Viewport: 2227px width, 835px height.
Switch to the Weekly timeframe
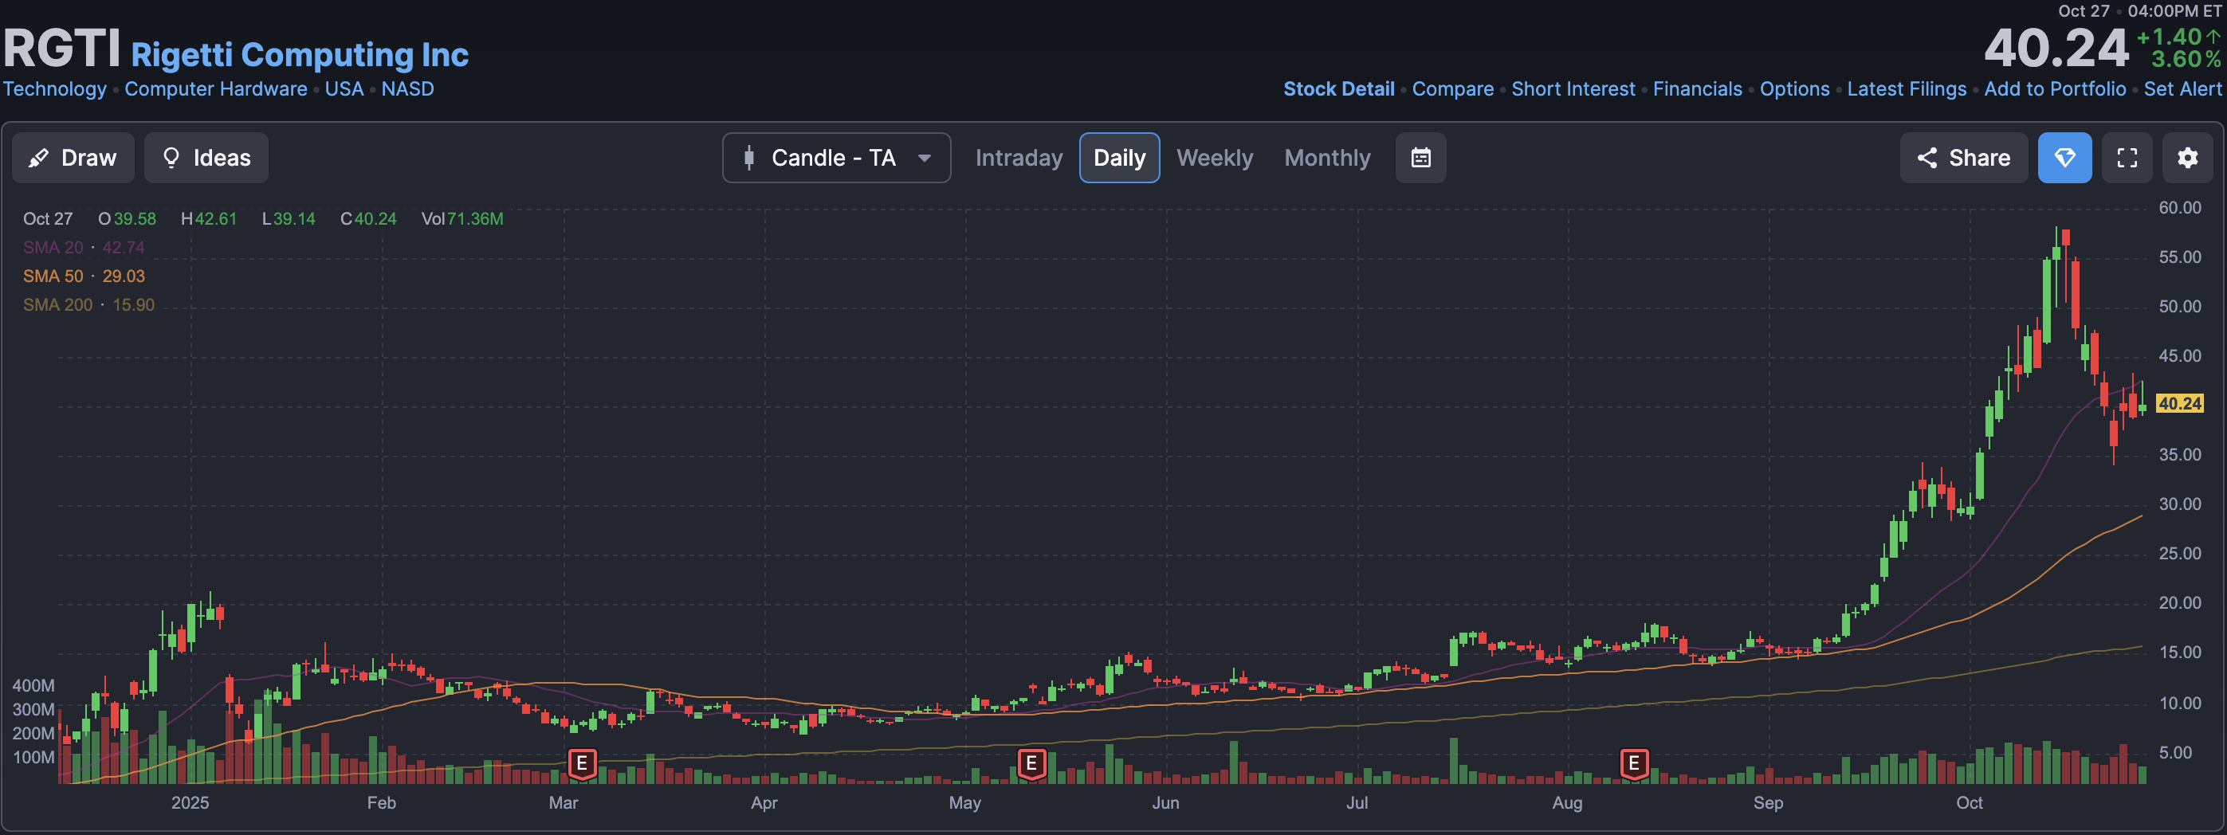pos(1214,157)
